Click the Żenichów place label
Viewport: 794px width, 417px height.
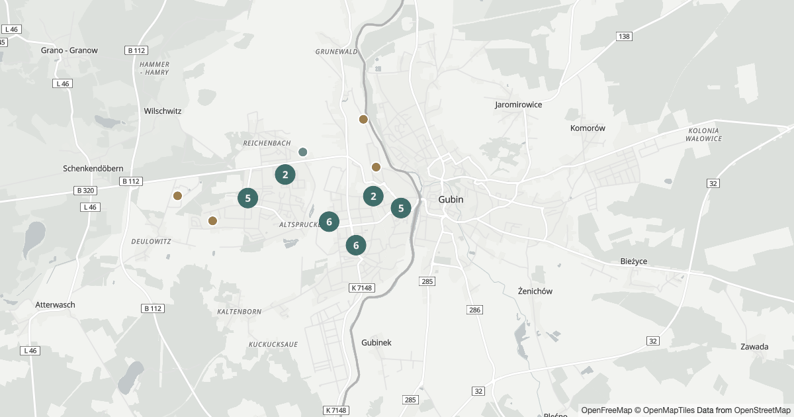coord(535,291)
